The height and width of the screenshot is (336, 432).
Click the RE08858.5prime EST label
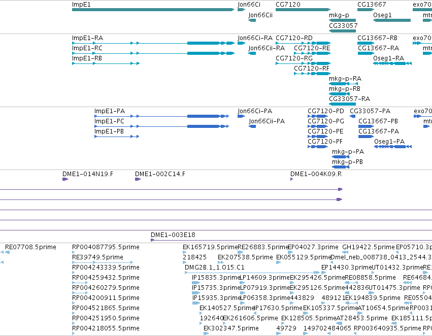(370, 278)
